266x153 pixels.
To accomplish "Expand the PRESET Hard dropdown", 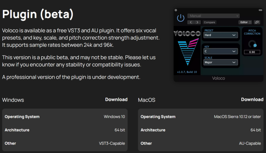I will [x=221, y=35].
